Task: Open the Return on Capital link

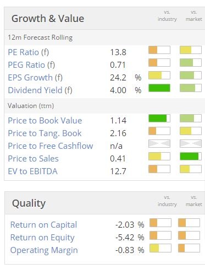Action: 43,225
